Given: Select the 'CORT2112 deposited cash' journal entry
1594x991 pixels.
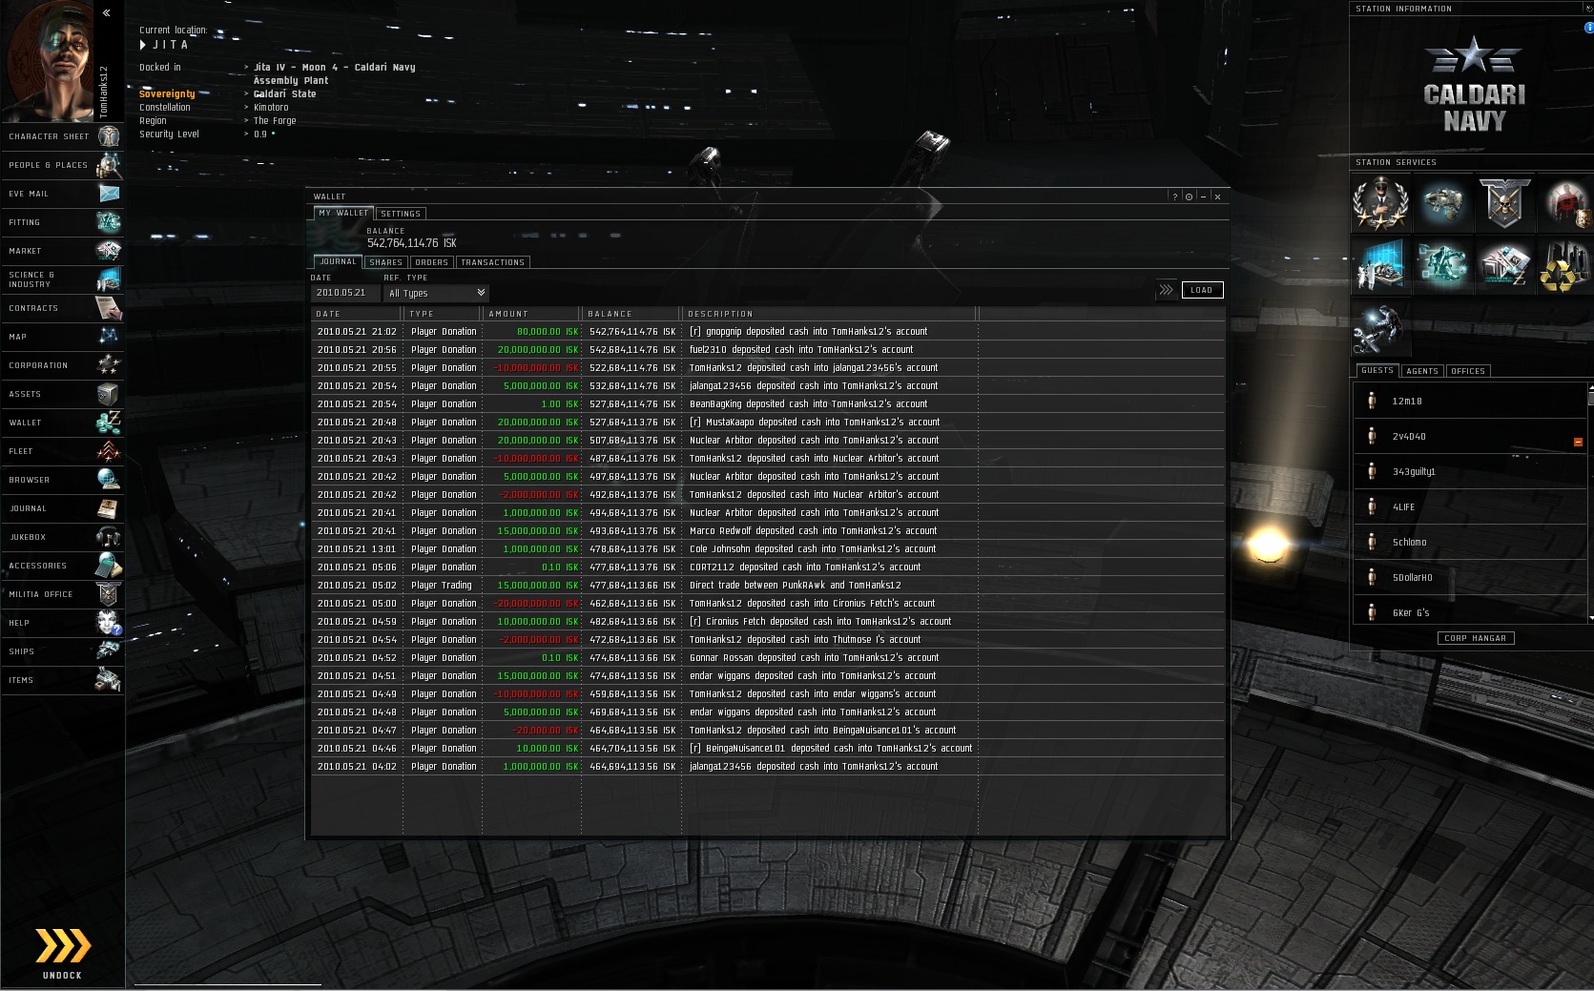Looking at the screenshot, I should point(768,567).
